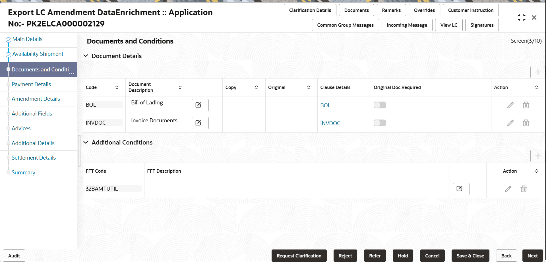Sort document table by Code column

[x=117, y=87]
